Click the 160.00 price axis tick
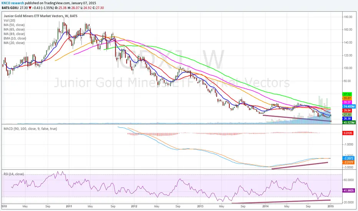 [x=348, y=30]
